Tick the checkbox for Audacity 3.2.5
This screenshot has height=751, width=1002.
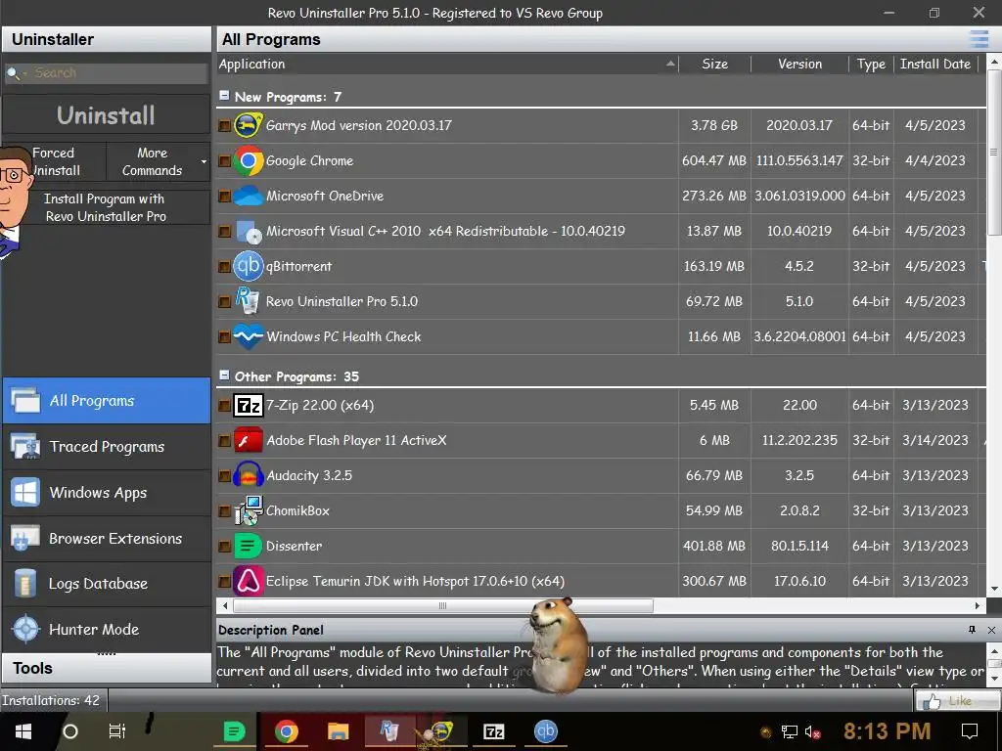pyautogui.click(x=224, y=476)
